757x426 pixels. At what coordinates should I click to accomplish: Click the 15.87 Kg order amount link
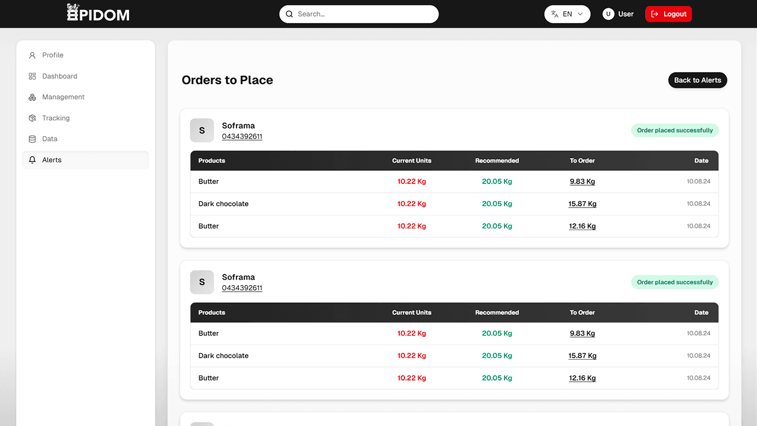pos(582,204)
